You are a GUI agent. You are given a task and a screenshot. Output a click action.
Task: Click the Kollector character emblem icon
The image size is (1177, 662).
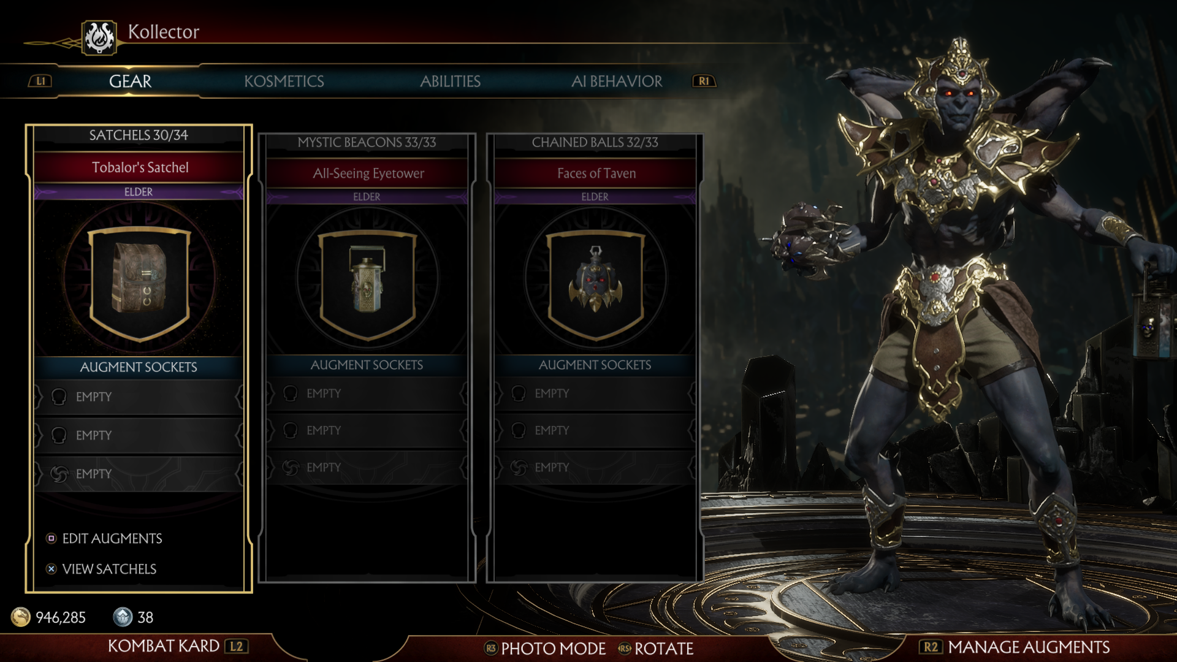click(x=99, y=37)
